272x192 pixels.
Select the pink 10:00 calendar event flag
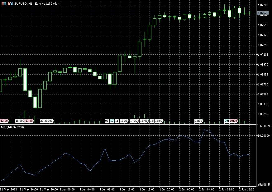coord(234,121)
